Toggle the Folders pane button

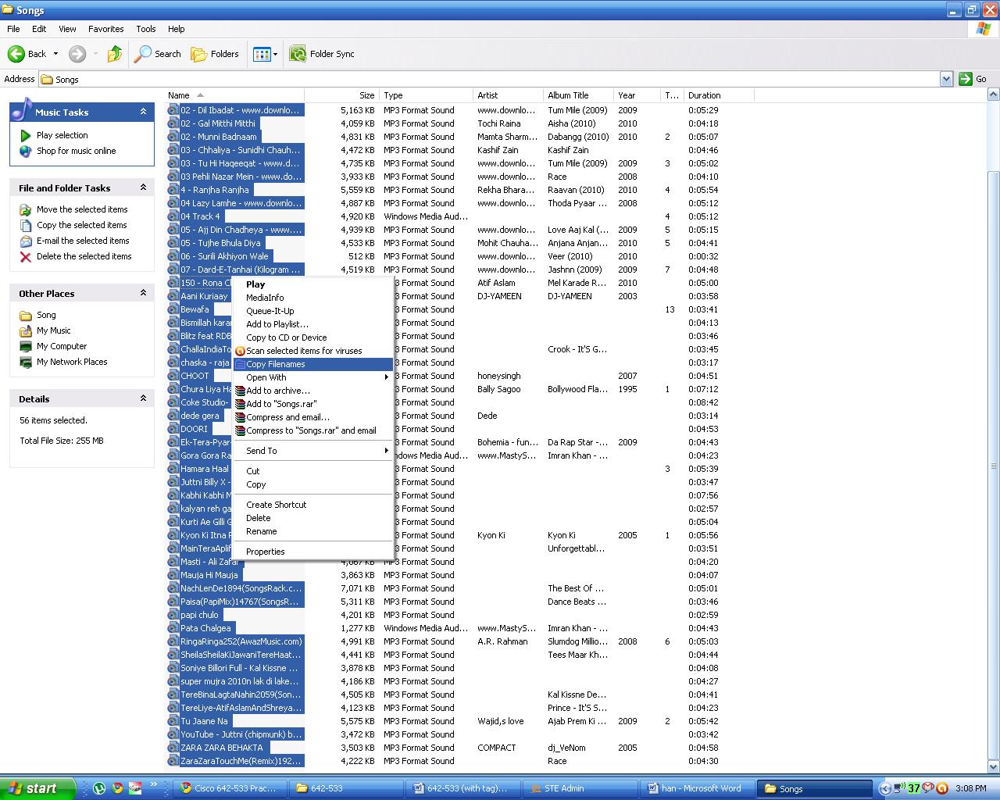pos(215,54)
